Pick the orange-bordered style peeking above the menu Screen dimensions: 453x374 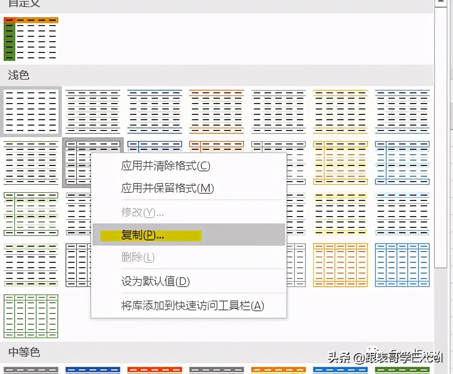pyautogui.click(x=216, y=147)
